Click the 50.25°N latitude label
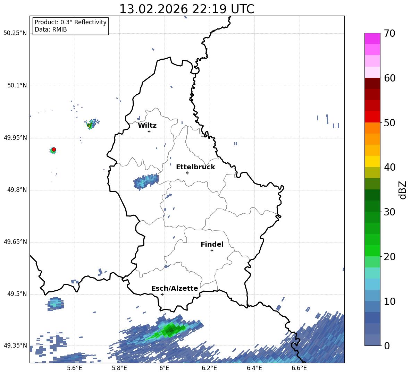The image size is (411, 375). [15, 33]
